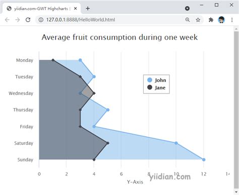Reload the page with the refresh icon

tap(28, 20)
